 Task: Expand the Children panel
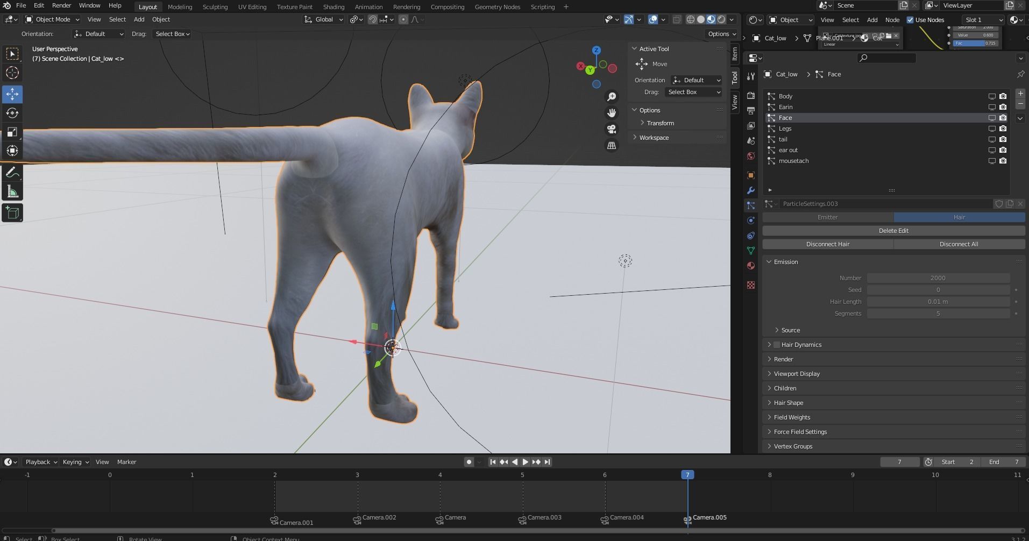[785, 388]
